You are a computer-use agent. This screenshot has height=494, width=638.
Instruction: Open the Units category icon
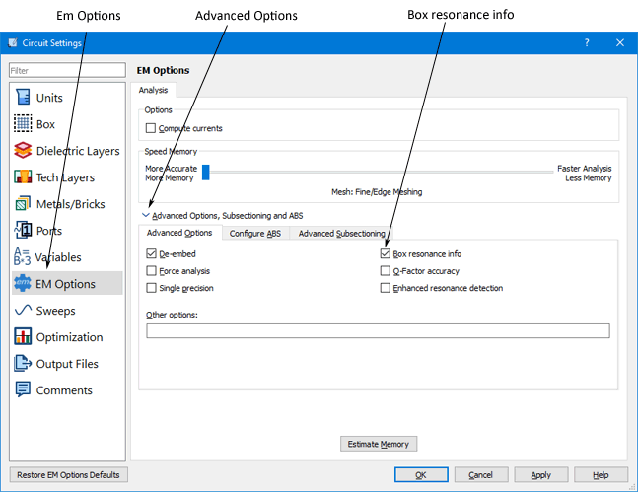pos(23,98)
